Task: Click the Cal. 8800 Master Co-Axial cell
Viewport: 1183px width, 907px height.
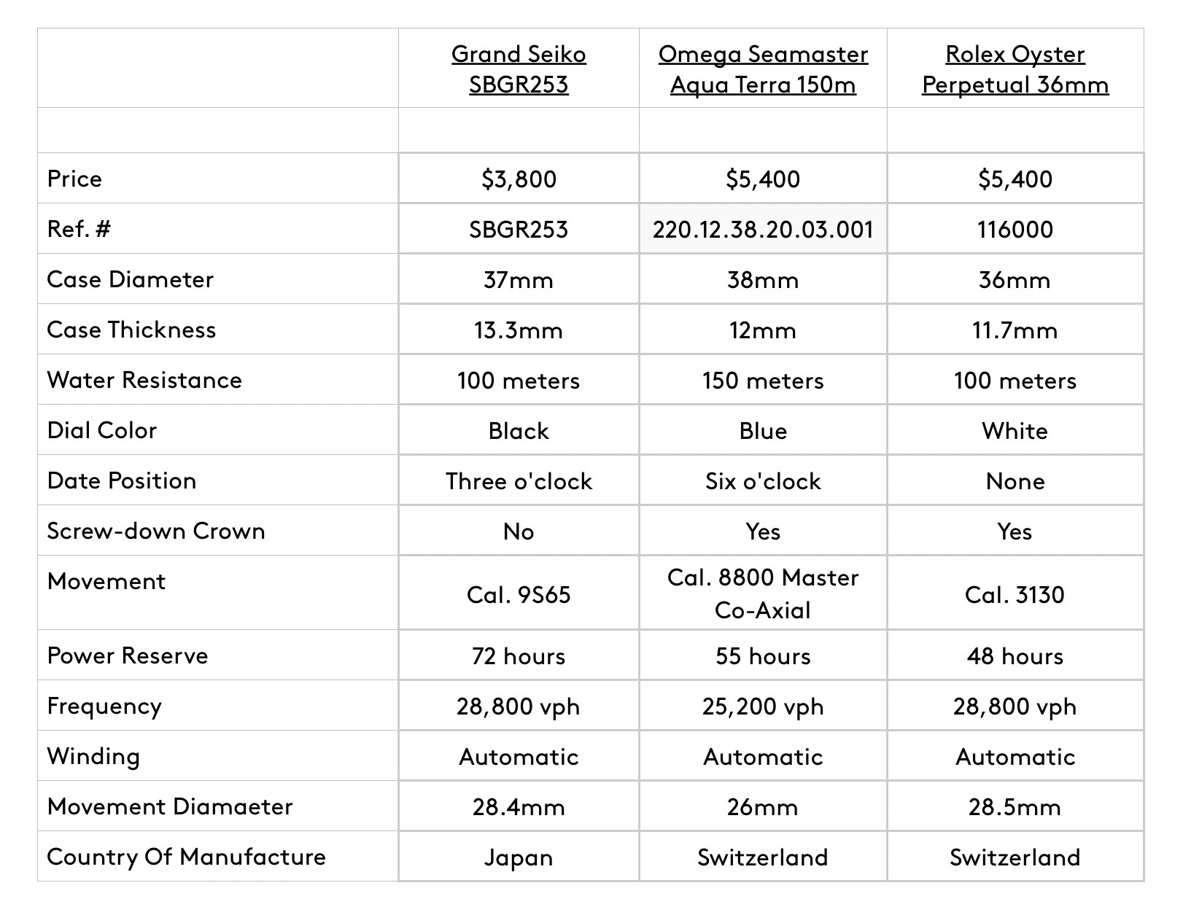Action: pyautogui.click(x=763, y=593)
